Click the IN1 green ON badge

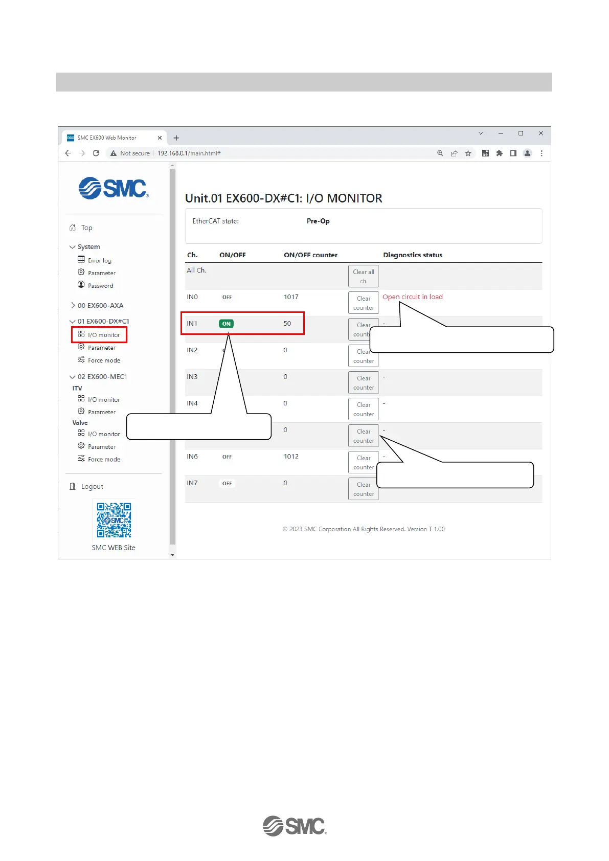[226, 324]
